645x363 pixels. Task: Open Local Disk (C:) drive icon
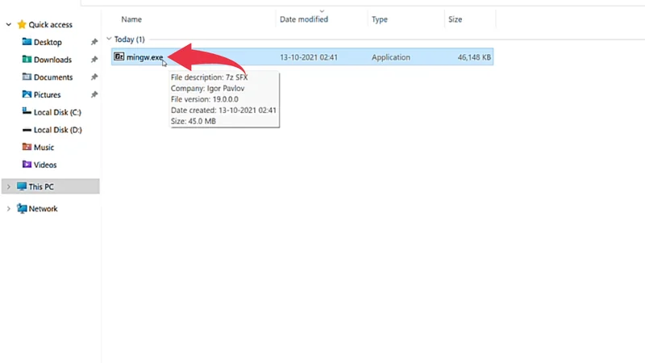tap(27, 112)
